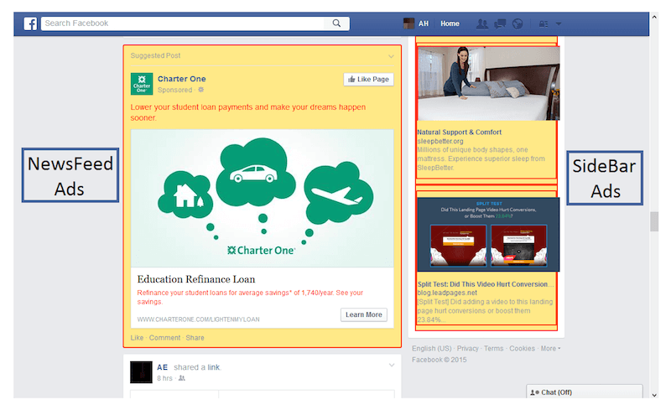671x410 pixels.
Task: Click the Charter One page logo
Action: 142,84
